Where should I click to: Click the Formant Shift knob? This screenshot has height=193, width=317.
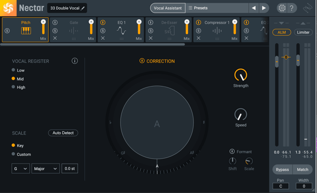coord(232,161)
